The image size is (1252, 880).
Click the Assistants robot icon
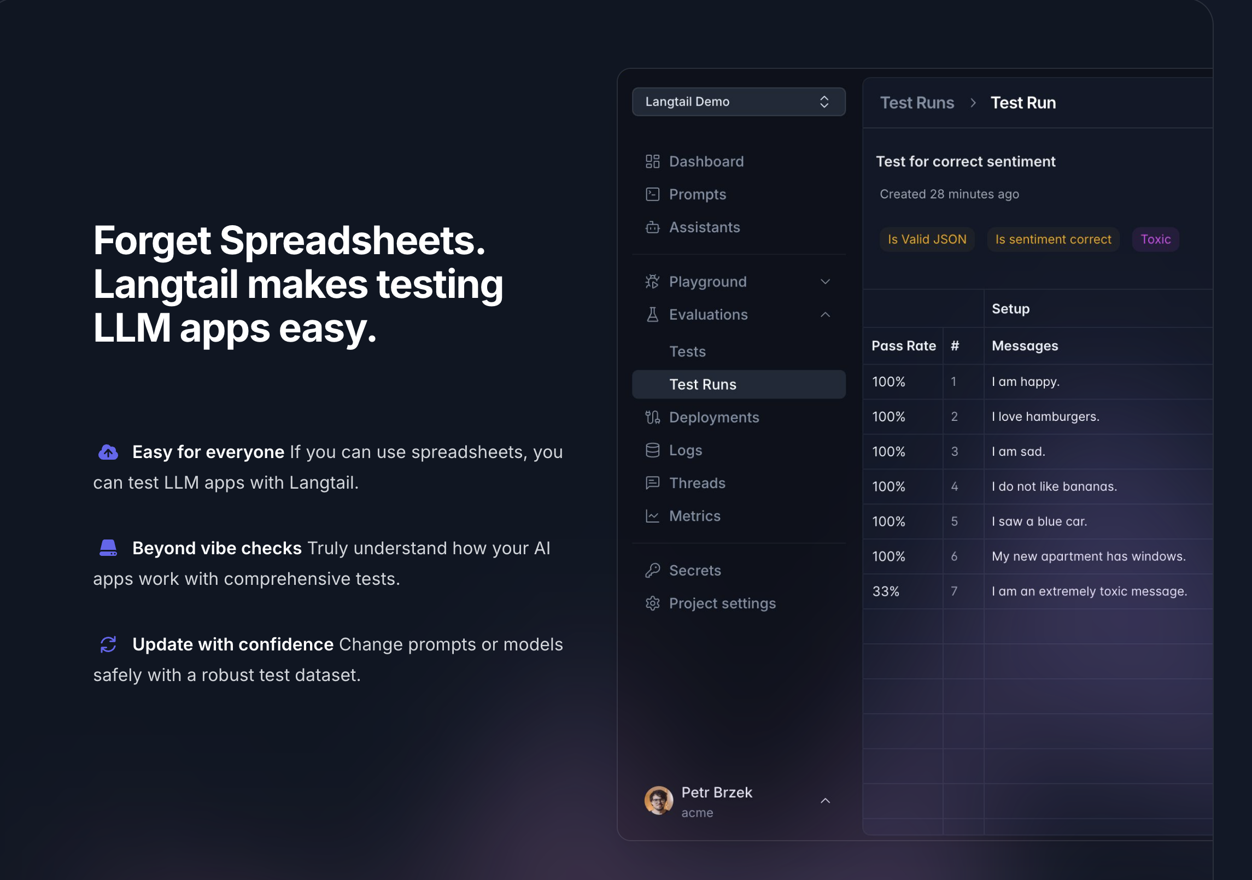point(652,227)
